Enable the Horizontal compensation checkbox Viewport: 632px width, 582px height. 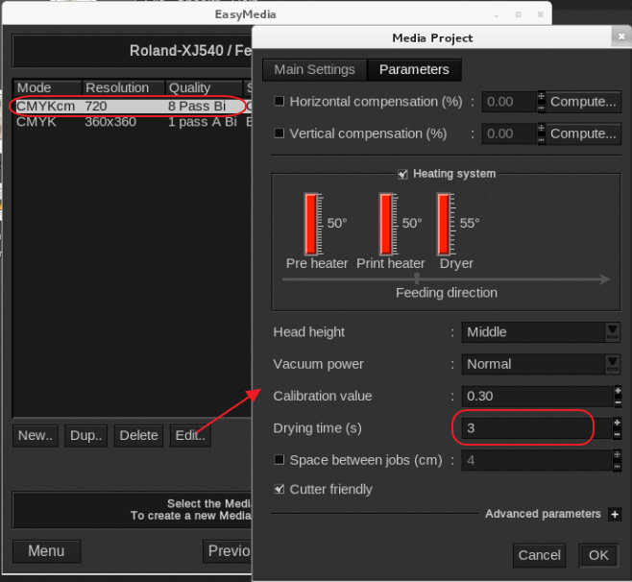tap(280, 102)
